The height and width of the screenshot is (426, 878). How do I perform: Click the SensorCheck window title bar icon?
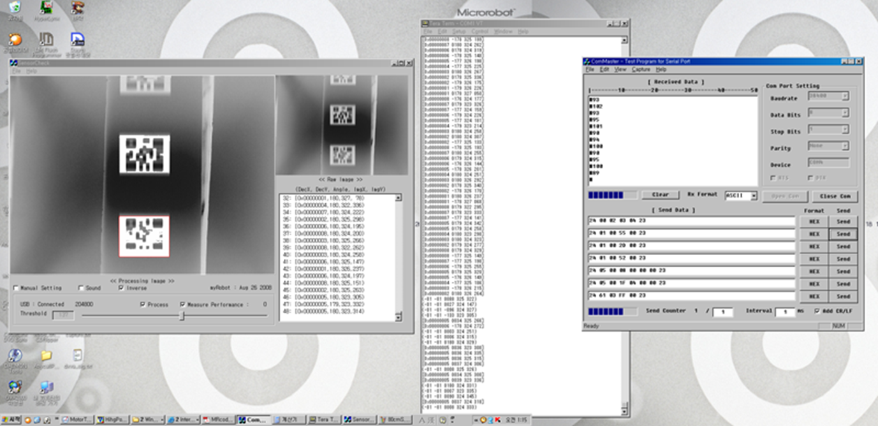(x=13, y=62)
